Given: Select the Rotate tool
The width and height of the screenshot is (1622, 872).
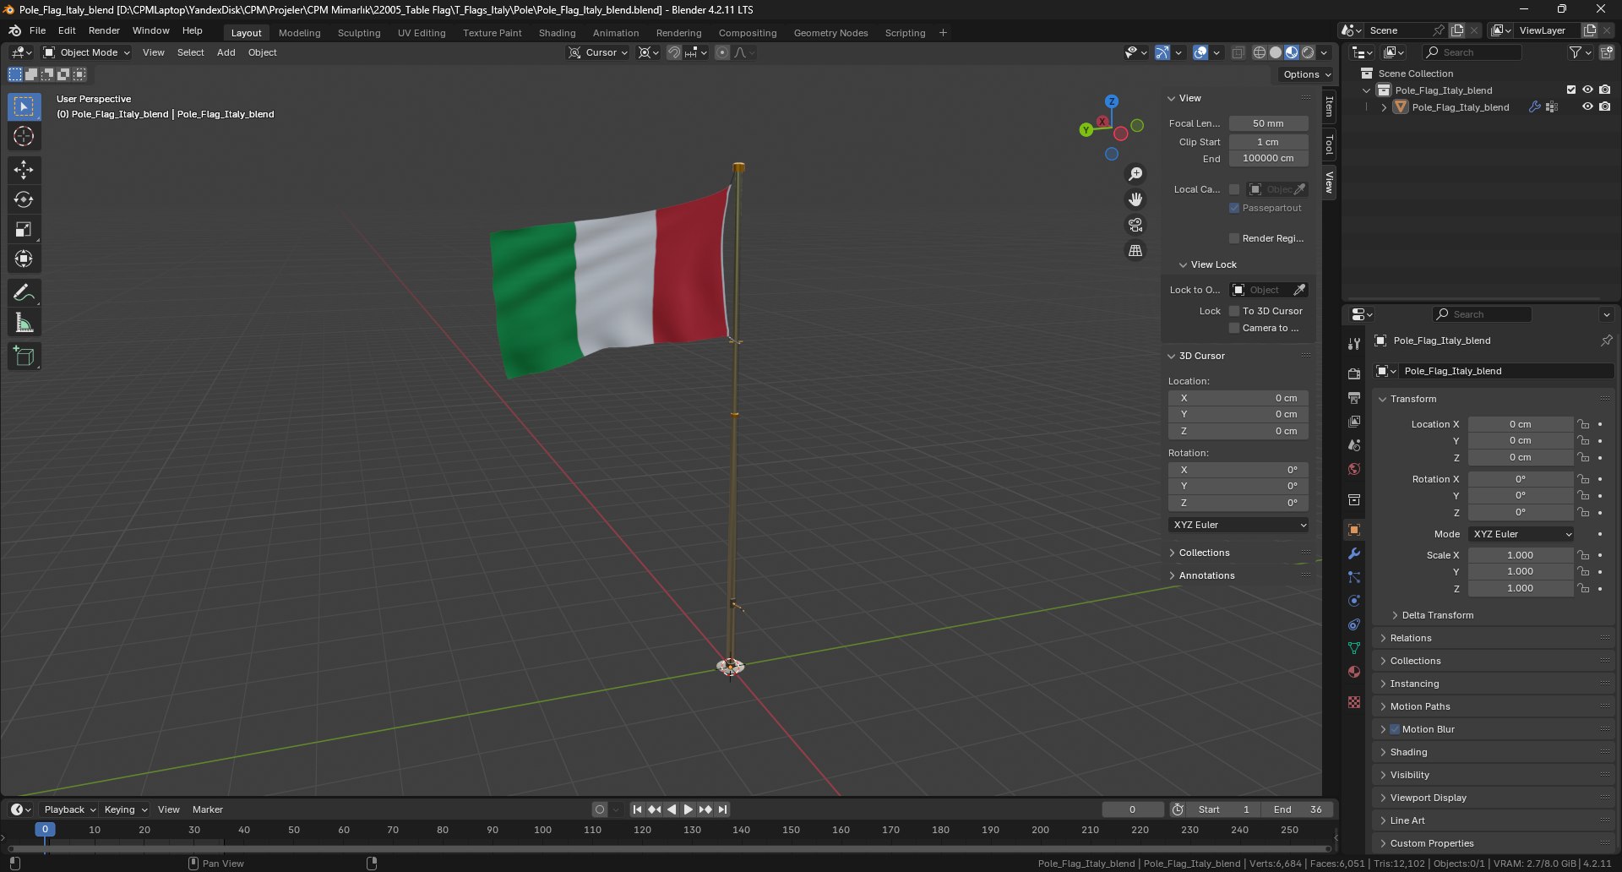Looking at the screenshot, I should point(24,199).
